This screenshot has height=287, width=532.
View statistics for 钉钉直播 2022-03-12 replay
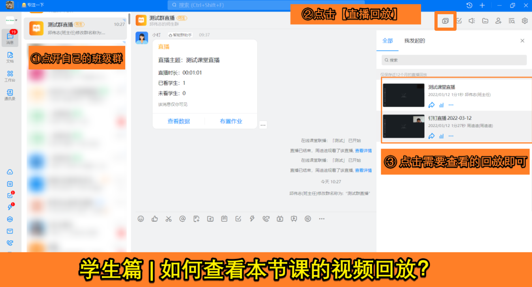point(442,136)
